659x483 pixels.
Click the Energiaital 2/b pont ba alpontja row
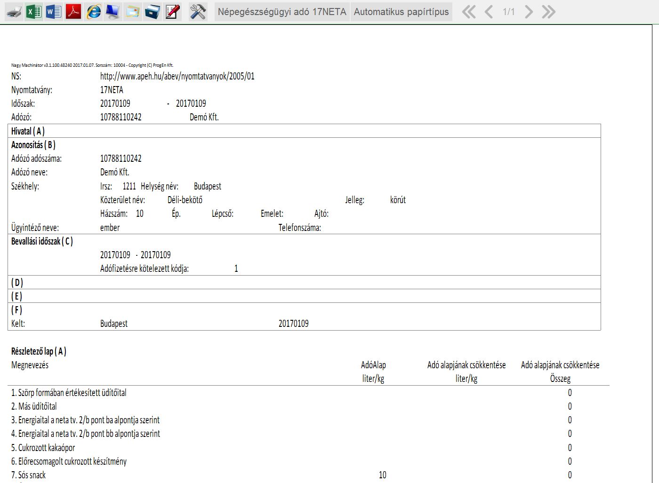coord(85,420)
